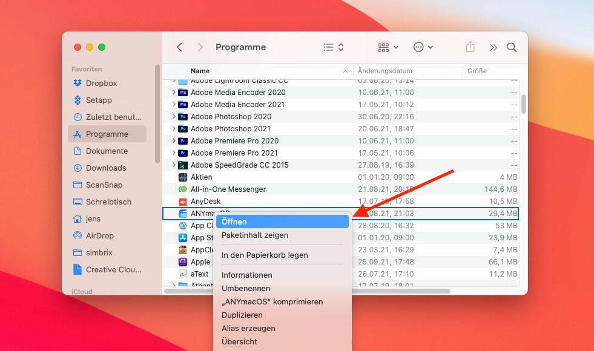Click the Adobe Premiere Pro 2020 icon

pyautogui.click(x=183, y=141)
